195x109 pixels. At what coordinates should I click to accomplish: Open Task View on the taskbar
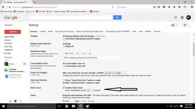tap(59, 106)
